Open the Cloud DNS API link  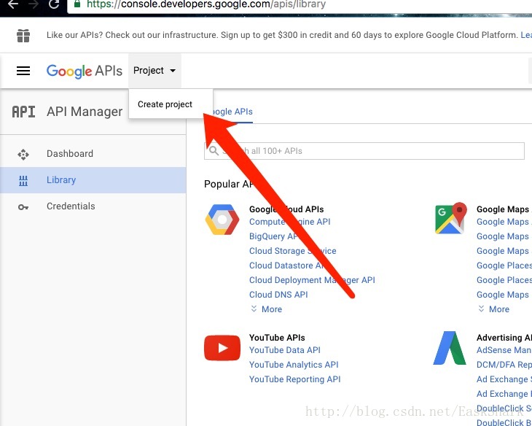pos(278,295)
